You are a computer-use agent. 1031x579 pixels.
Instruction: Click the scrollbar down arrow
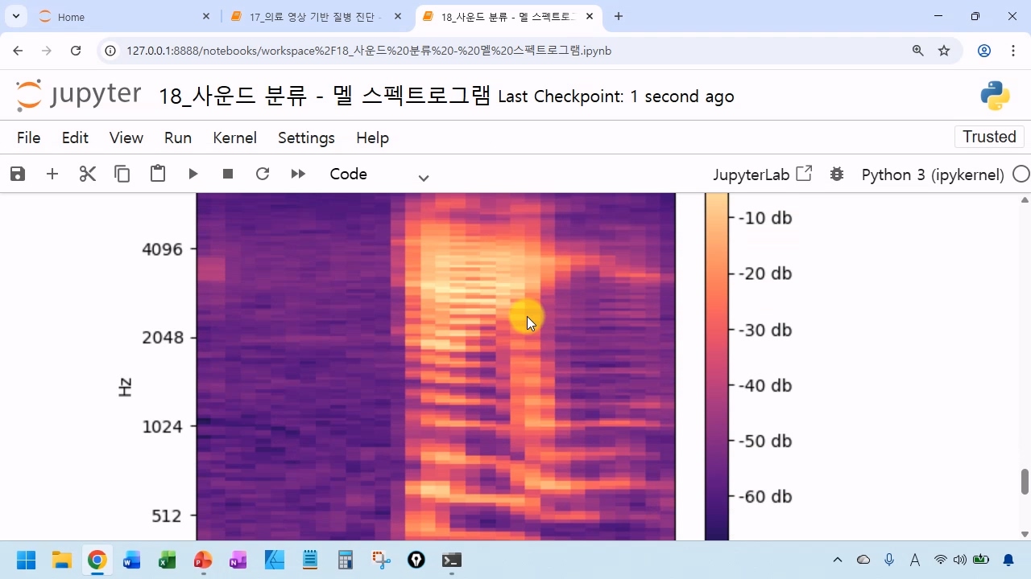point(1025,534)
